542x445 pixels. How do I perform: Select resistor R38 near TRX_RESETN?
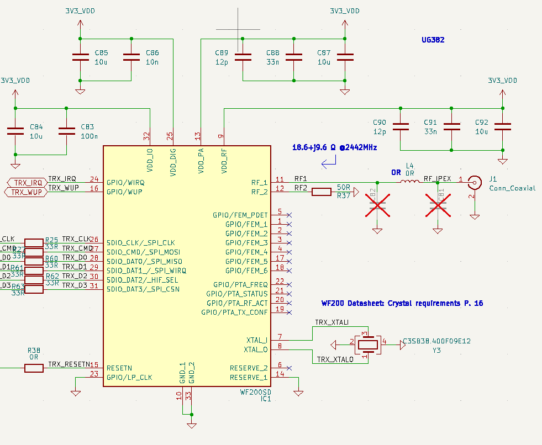click(x=33, y=368)
